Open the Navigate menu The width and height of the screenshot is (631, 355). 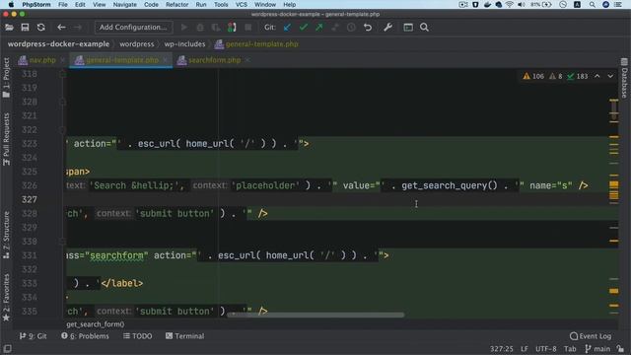(x=125, y=4)
